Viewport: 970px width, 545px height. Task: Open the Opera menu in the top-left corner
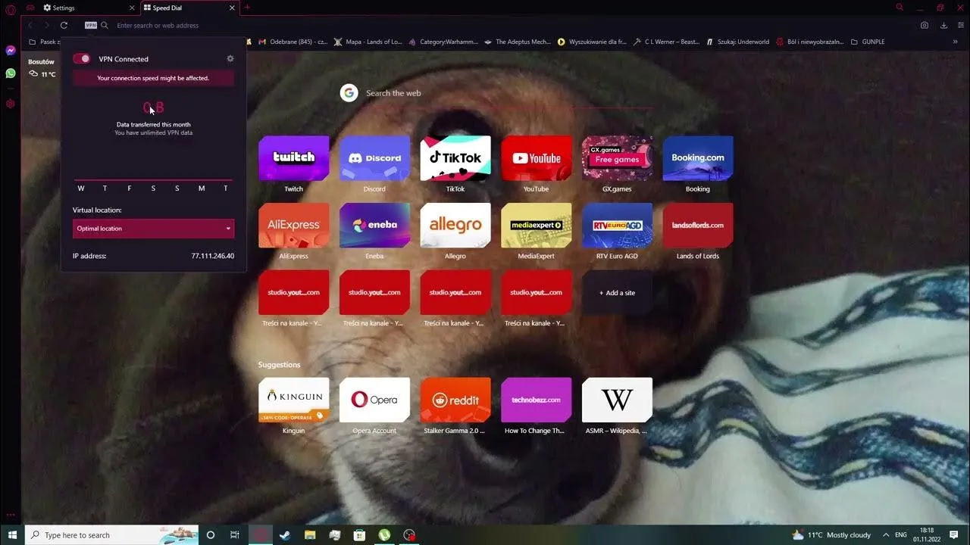point(10,10)
